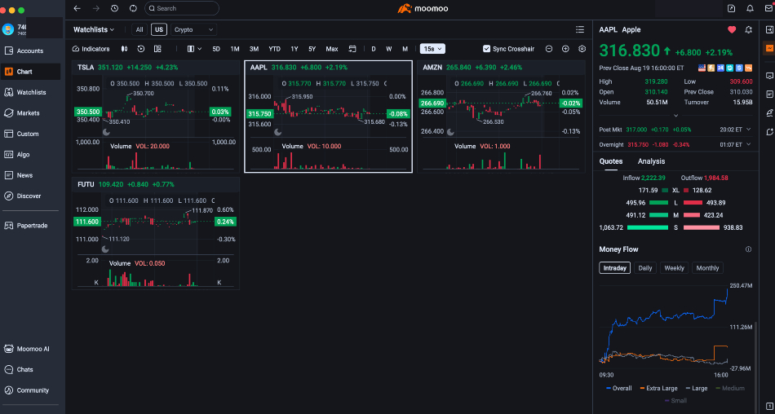Open candlestick chart type selector
This screenshot has width=775, height=414.
pos(125,49)
